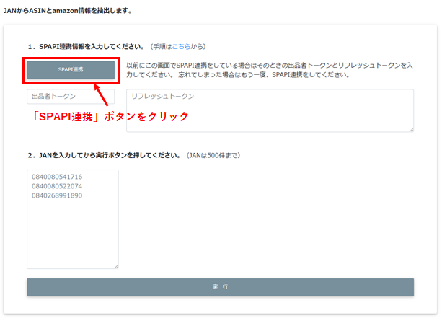Grab the JAN text area resize handle

coord(115,265)
